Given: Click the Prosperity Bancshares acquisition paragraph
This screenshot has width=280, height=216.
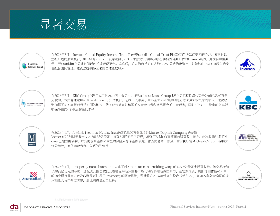Looking at the screenshot, I should point(140,173).
